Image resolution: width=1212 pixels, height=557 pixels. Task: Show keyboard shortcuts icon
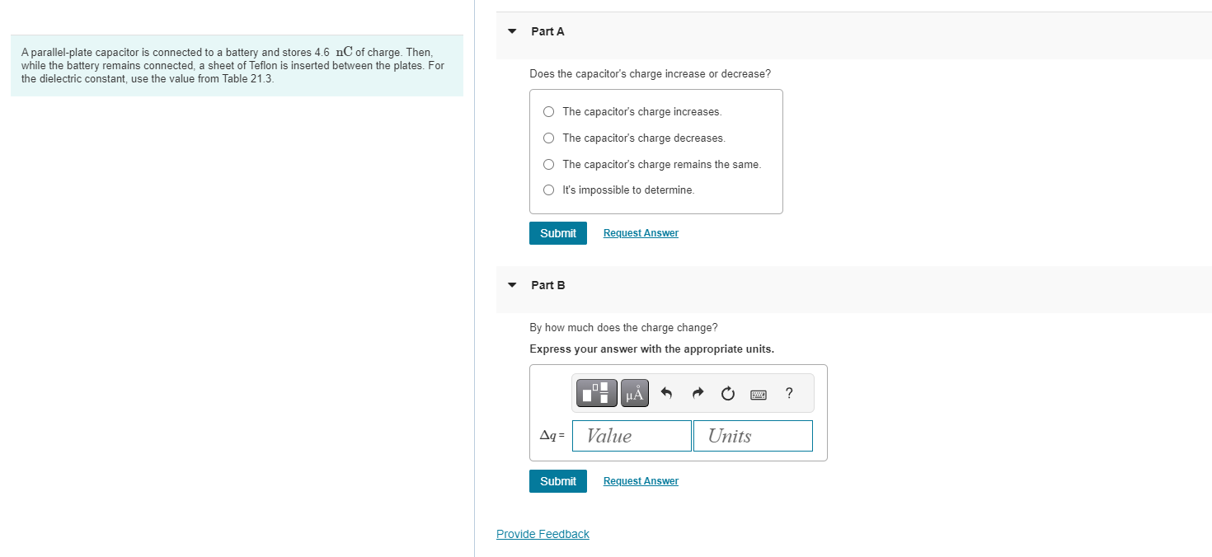(x=759, y=394)
